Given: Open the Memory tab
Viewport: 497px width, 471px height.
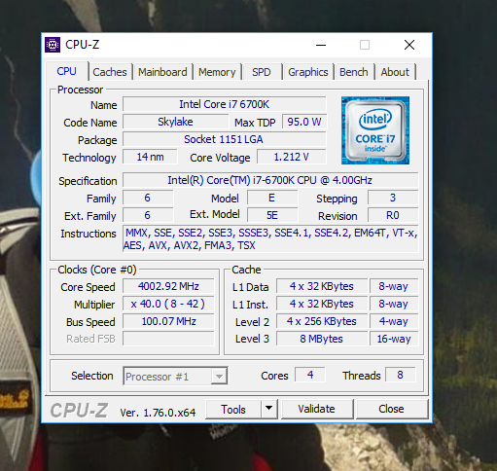Looking at the screenshot, I should coord(217,72).
